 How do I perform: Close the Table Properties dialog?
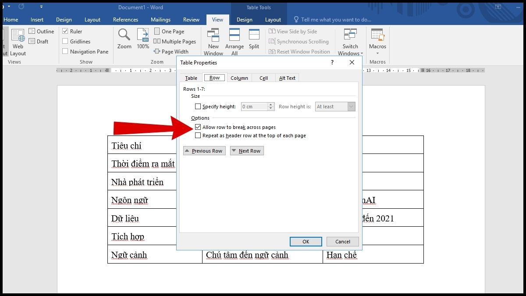click(x=352, y=63)
